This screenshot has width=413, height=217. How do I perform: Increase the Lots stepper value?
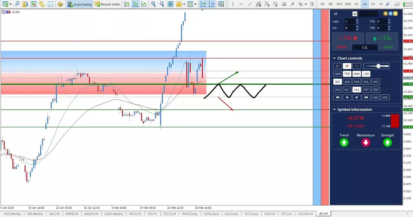357,20
